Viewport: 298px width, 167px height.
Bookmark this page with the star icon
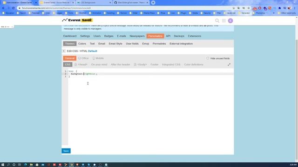(248, 8)
